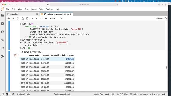This screenshot has width=171, height=96.
Task: Interrupt the kernel with the stop icon
Action: (x=37, y=18)
